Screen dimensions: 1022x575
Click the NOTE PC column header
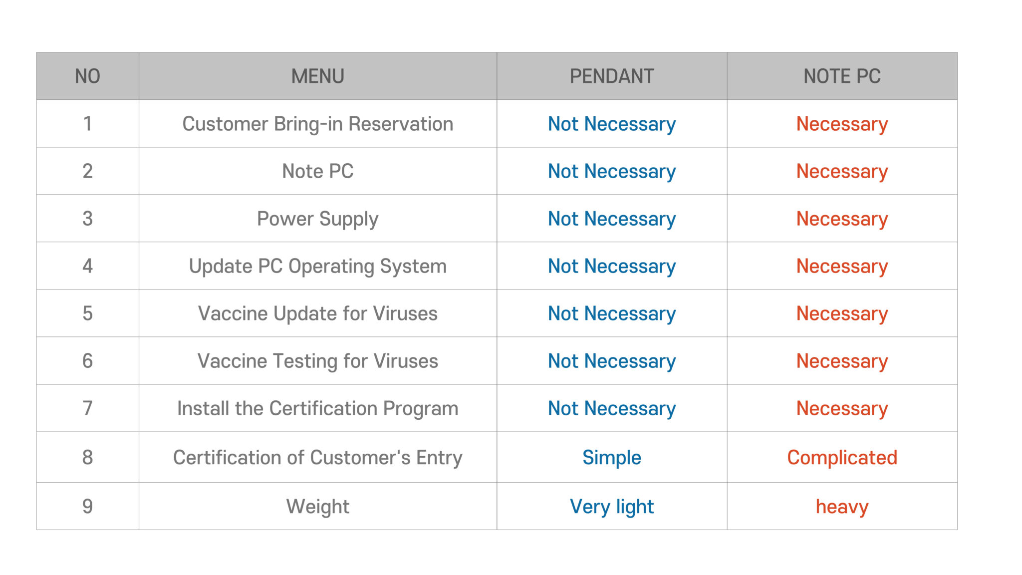pyautogui.click(x=842, y=76)
